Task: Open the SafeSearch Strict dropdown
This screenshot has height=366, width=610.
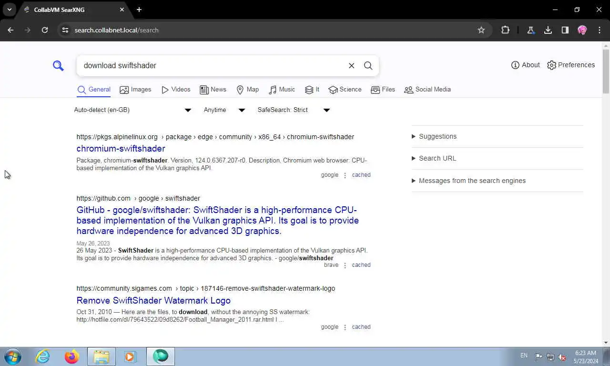Action: (294, 110)
